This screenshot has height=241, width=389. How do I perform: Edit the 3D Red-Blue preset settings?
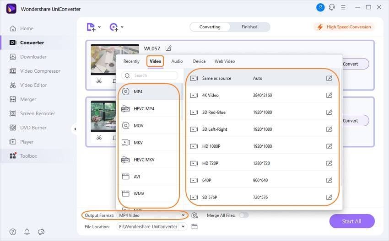point(329,112)
